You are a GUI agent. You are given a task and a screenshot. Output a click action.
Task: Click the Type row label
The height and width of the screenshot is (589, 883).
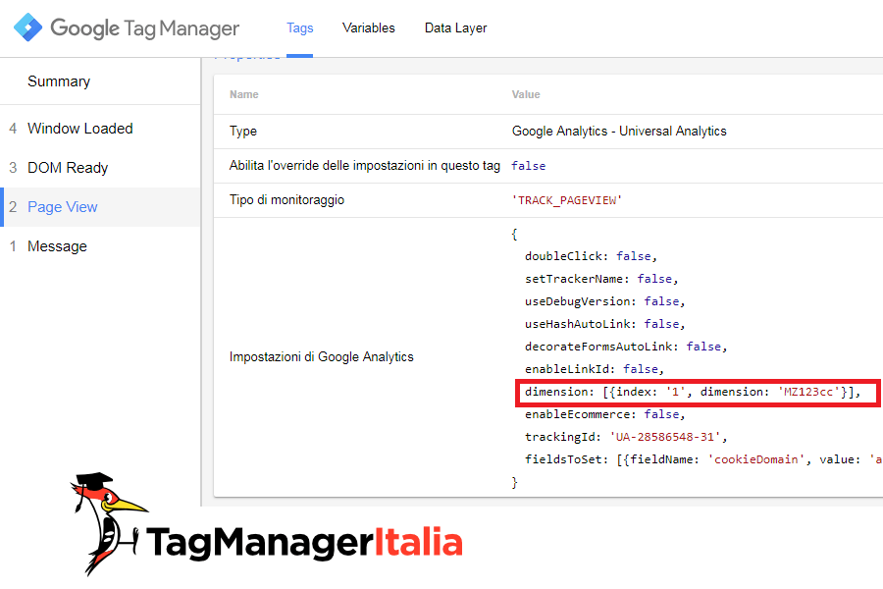point(243,132)
